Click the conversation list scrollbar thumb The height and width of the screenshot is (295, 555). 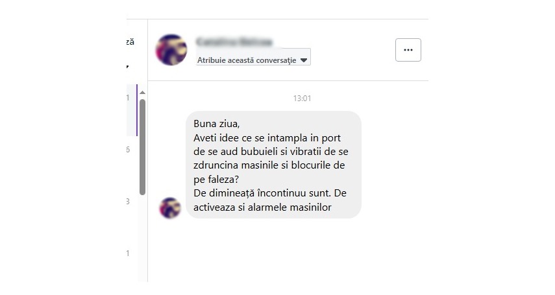pos(142,147)
